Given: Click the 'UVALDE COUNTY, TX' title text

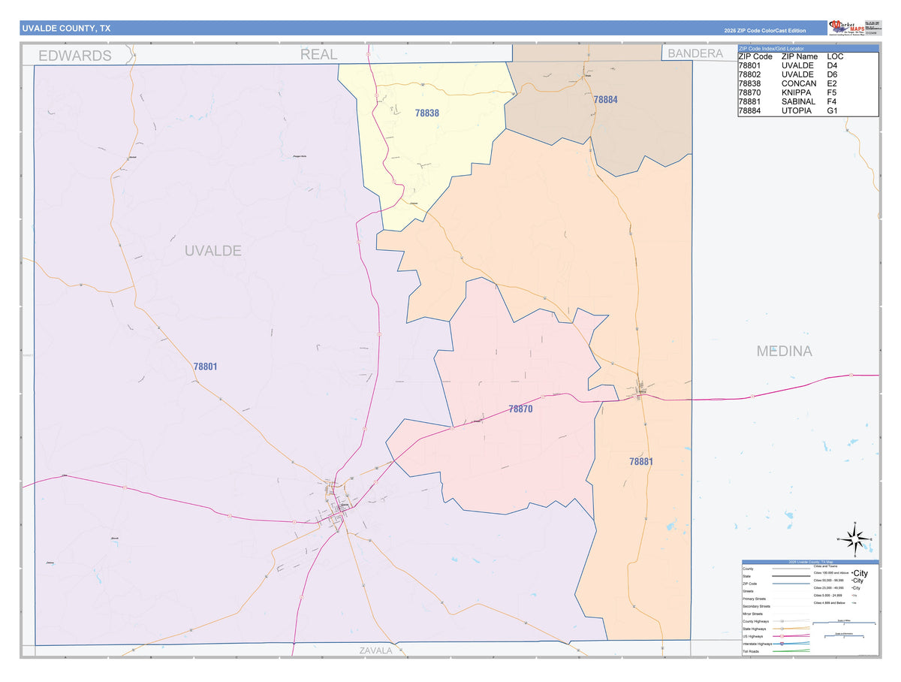Looking at the screenshot, I should (66, 29).
